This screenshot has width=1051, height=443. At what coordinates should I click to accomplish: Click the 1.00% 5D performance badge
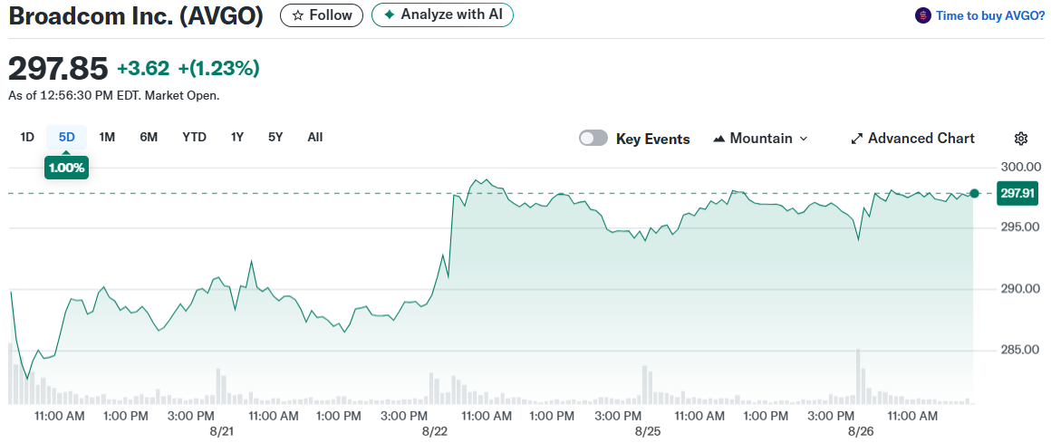pyautogui.click(x=66, y=168)
